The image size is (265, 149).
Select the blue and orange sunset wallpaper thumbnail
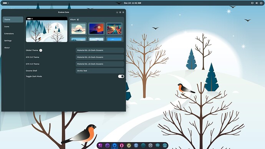pyautogui.click(x=96, y=29)
